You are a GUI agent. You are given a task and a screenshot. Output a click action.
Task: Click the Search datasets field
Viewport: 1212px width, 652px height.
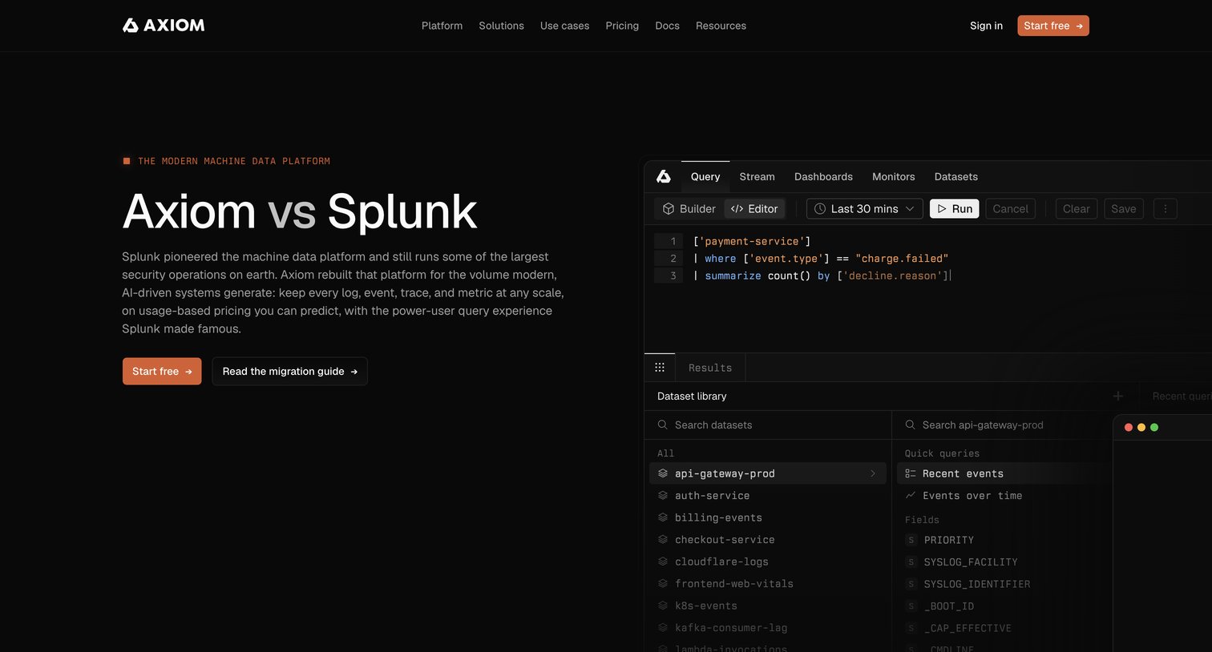(x=768, y=425)
